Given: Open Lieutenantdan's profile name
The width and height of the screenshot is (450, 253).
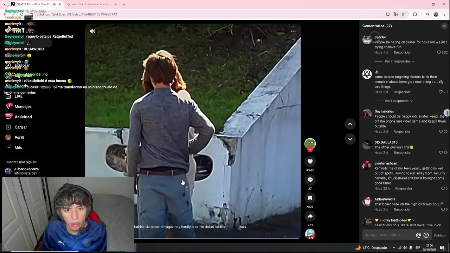Looking at the screenshot, I should pyautogui.click(x=386, y=163).
